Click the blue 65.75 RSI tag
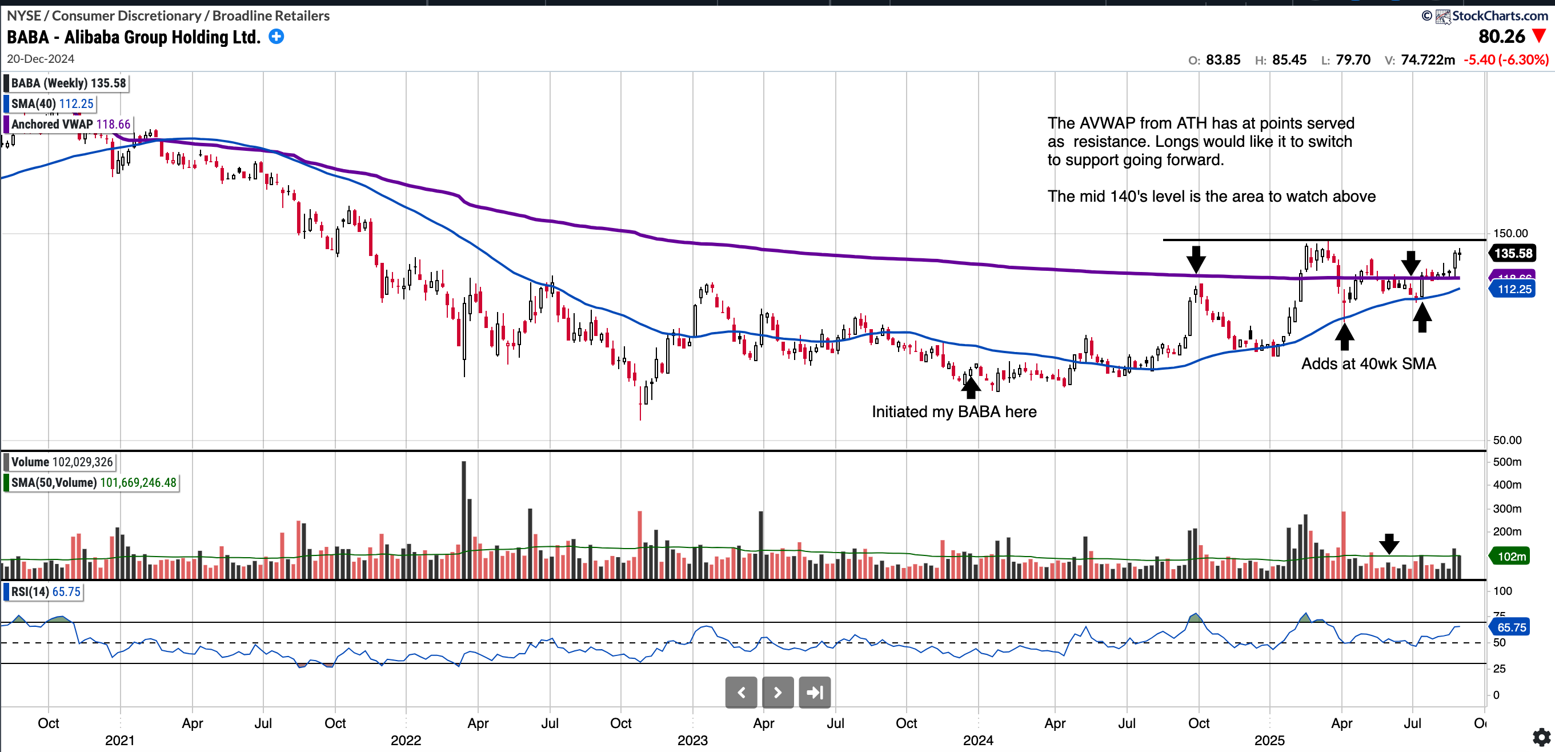1555x752 pixels. (1511, 627)
